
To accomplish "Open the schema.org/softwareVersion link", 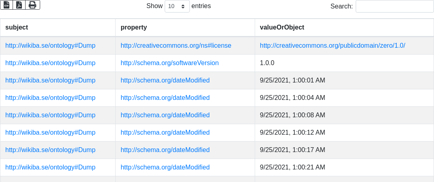I will tap(170, 63).
